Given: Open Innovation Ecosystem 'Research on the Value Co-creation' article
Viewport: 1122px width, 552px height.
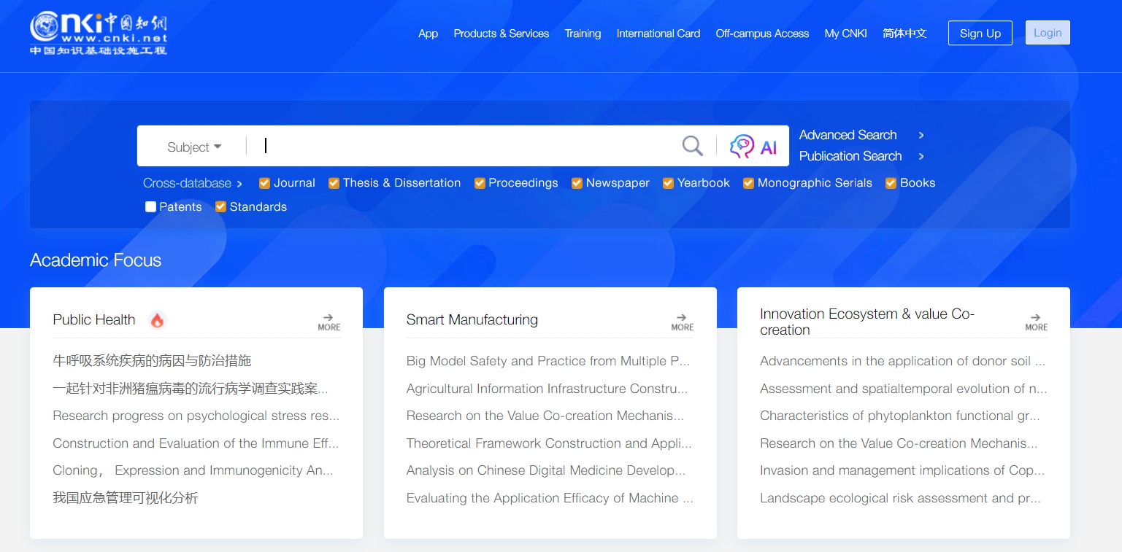Looking at the screenshot, I should (x=899, y=443).
